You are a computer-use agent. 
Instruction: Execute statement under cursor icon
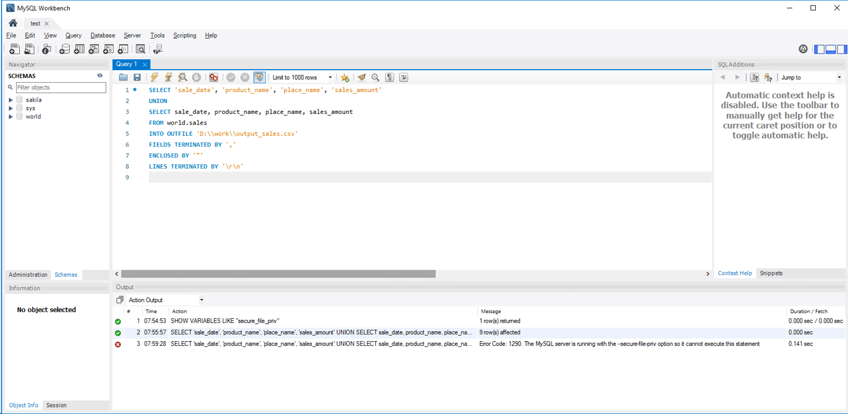pyautogui.click(x=168, y=77)
